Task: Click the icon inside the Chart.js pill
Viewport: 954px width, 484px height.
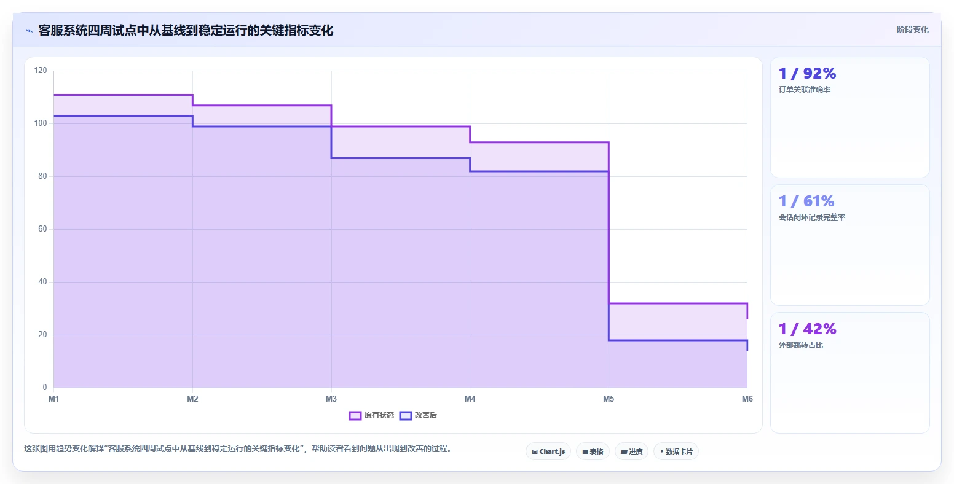Action: pos(535,451)
